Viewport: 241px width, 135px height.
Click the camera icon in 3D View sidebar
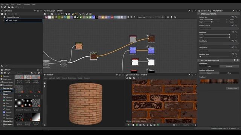pyautogui.click(x=45, y=83)
